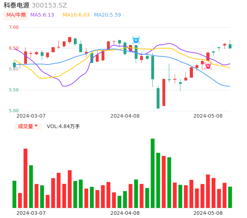Viewport: 247px width, 218px height.
Task: Click the 2024-03-07 date under the volume chart
Action: click(x=31, y=213)
